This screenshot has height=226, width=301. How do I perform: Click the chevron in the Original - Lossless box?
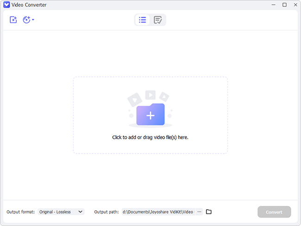pyautogui.click(x=80, y=212)
